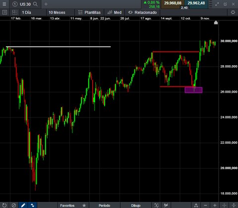Viewport: 238px width, 208px height.
Task: Click the circled 1 chart number icon
Action: click(15, 4)
